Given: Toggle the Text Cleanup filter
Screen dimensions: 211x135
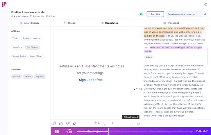Looking at the screenshot, I should pos(32,47).
